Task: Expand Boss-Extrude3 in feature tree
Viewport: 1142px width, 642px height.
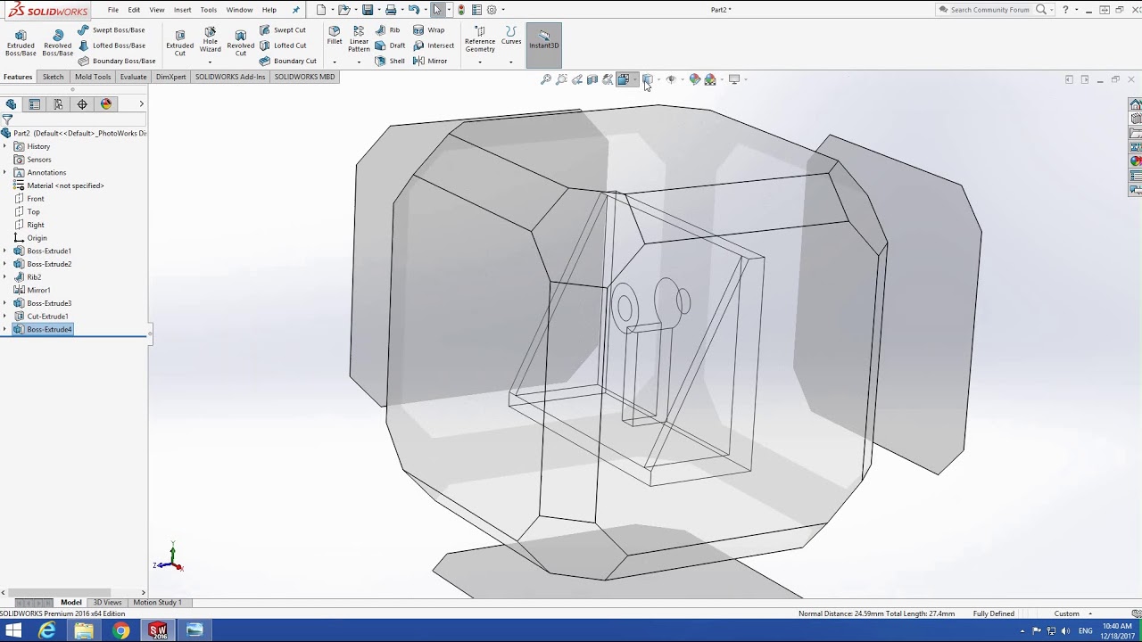Action: click(x=4, y=303)
